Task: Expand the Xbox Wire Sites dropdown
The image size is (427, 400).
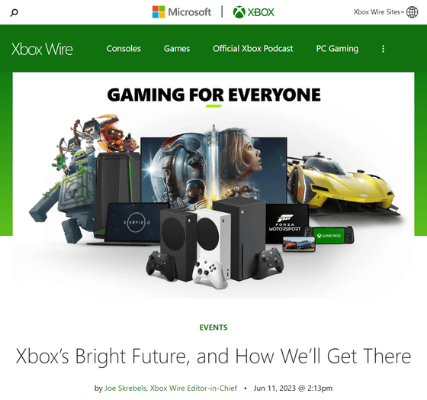Action: pyautogui.click(x=379, y=12)
